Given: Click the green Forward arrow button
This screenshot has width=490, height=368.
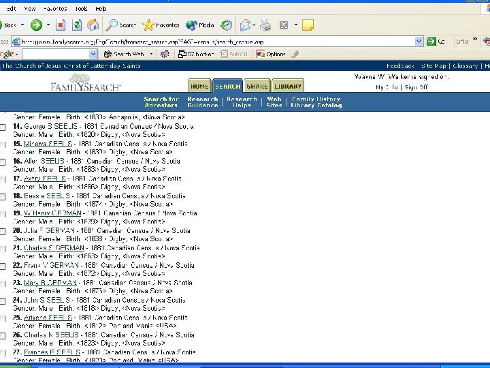Looking at the screenshot, I should click(36, 25).
